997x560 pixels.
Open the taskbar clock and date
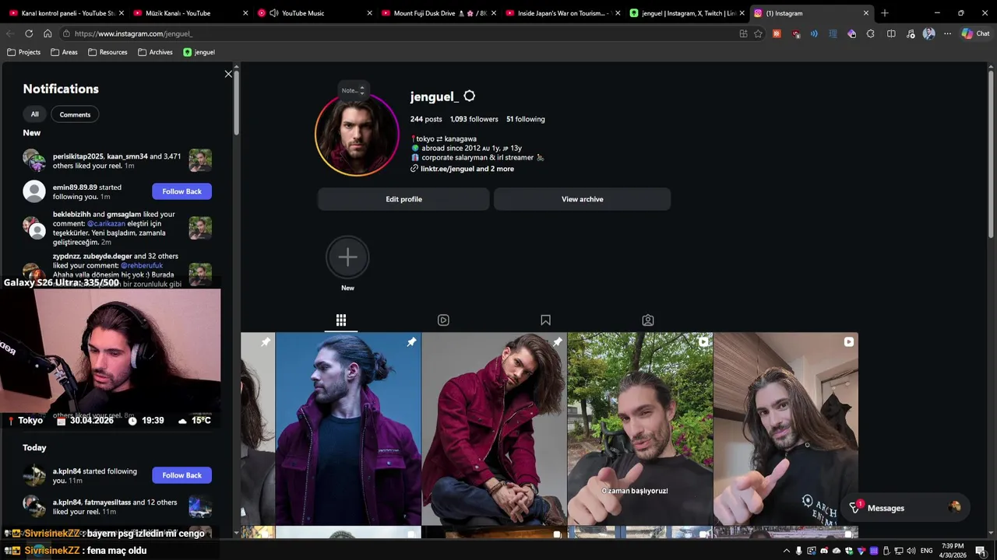point(953,551)
